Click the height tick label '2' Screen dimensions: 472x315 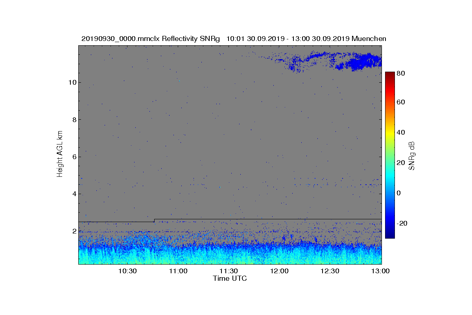[x=74, y=231]
